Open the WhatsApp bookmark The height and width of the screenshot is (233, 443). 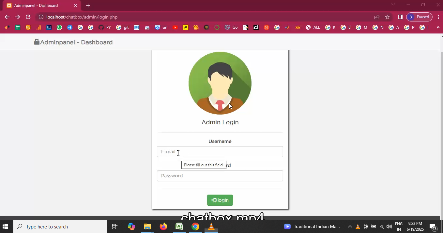(x=59, y=27)
